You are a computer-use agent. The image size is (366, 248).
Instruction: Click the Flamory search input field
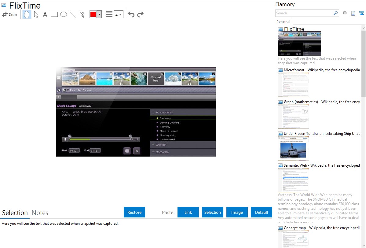(x=304, y=13)
